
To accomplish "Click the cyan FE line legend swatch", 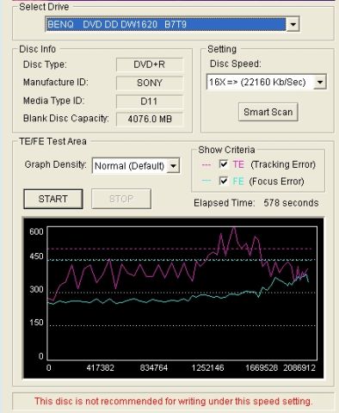I will 206,181.
